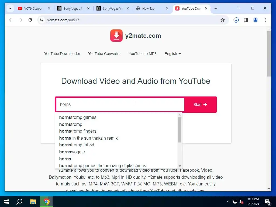The height and width of the screenshot is (207, 276).
Task: Click suggestion list scroll up arrow
Action: [x=180, y=115]
